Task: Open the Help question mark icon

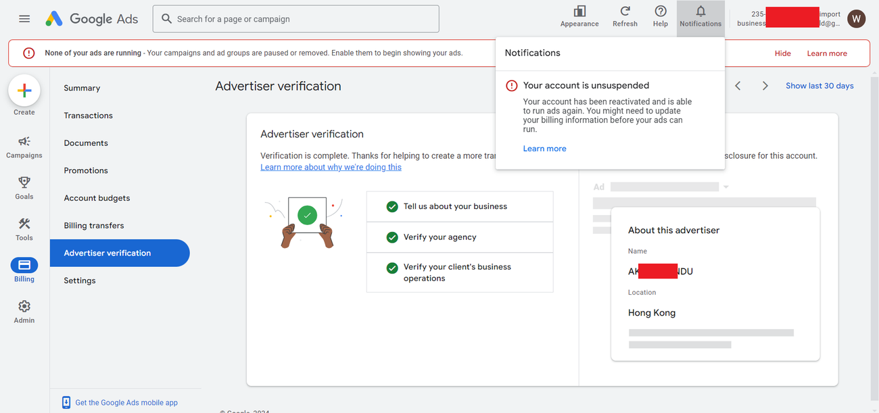Action: (x=661, y=16)
